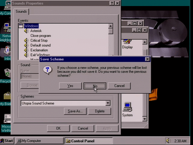The height and width of the screenshot is (145, 193).
Task: Select the Microsoft WinNews shortcut icon
Action: [x=6, y=123]
